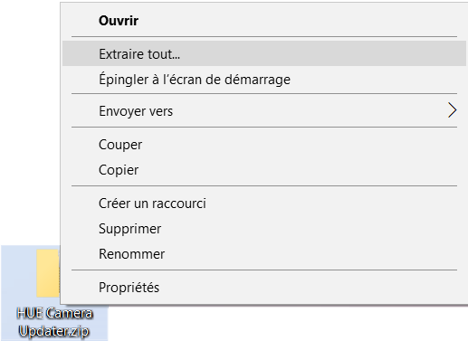Choose Couper from the context menu

pyautogui.click(x=264, y=145)
